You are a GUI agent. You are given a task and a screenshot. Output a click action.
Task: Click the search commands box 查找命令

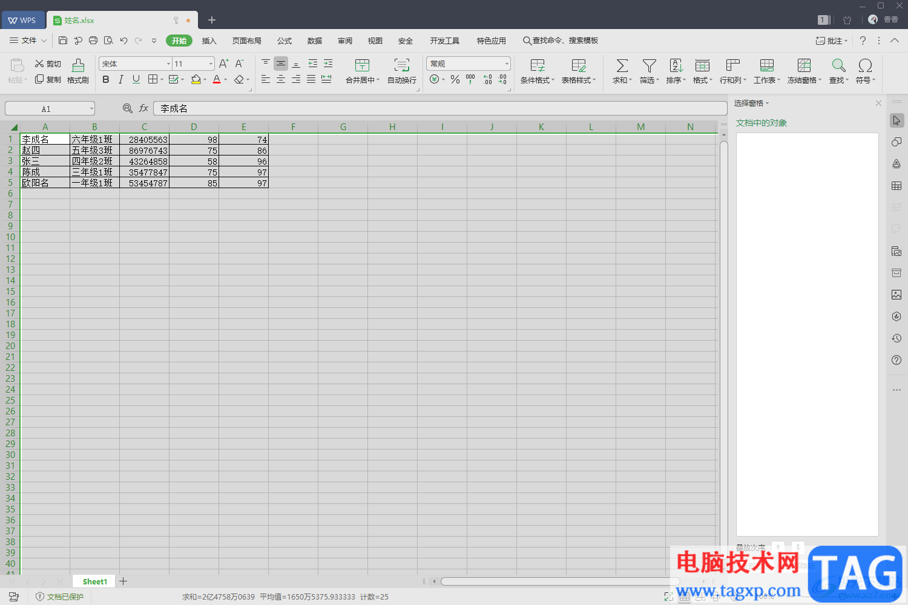coord(561,41)
